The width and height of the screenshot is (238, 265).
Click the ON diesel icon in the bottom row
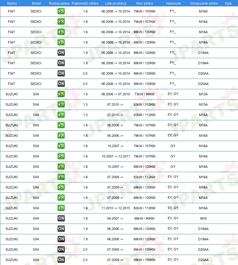click(x=61, y=260)
